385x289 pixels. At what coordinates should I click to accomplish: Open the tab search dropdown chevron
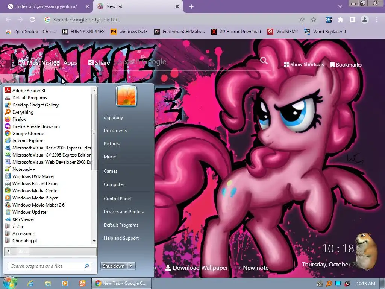point(340,6)
